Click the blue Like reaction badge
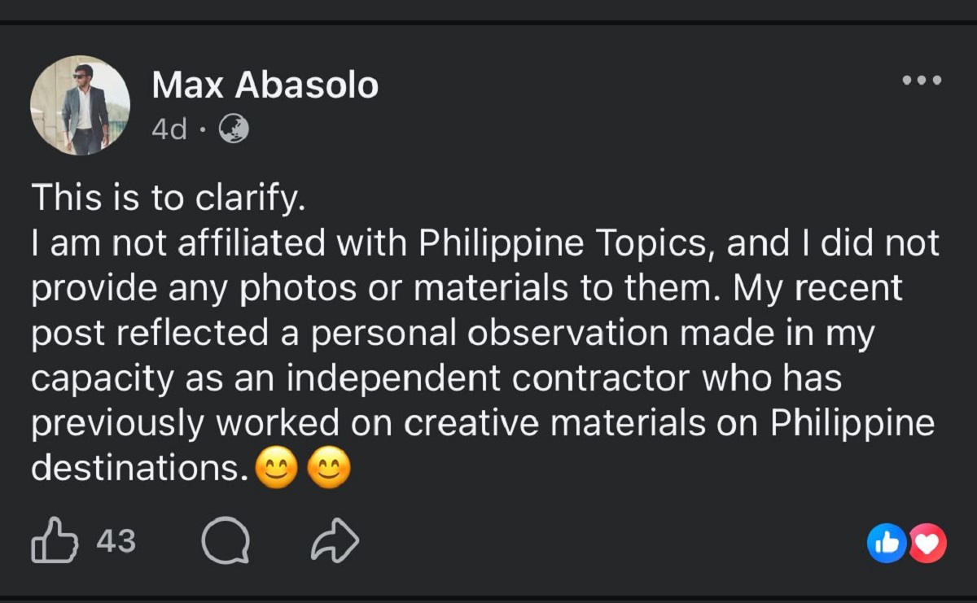 click(887, 543)
